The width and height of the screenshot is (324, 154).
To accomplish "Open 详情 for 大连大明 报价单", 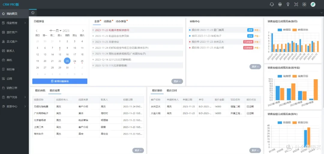I will click(x=257, y=48).
